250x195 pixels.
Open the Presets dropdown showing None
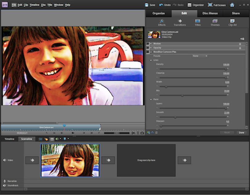[200, 56]
